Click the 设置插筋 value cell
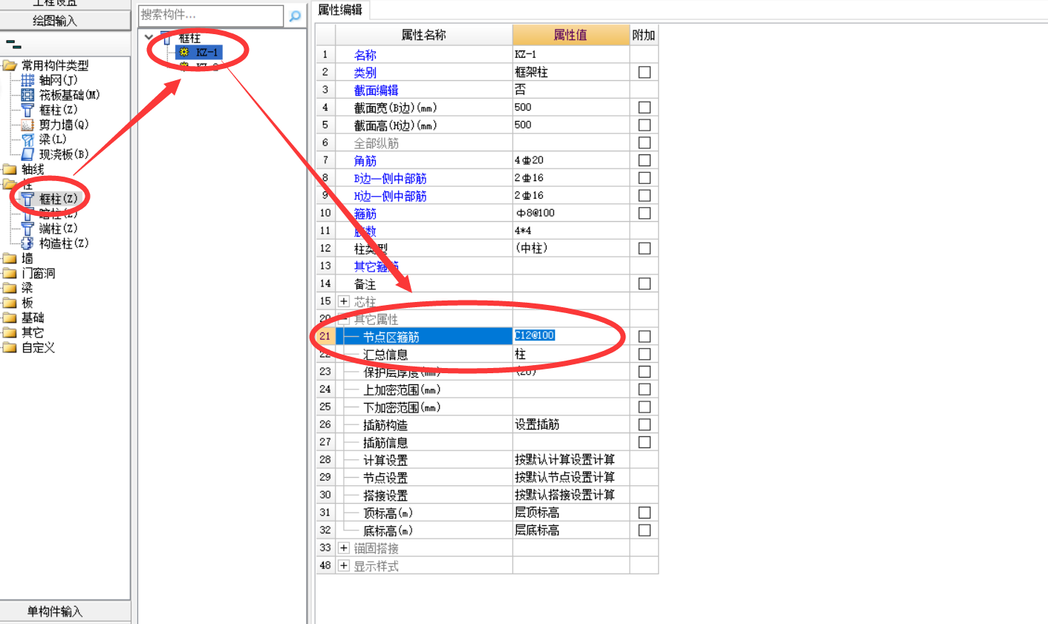1048x624 pixels. tap(570, 424)
